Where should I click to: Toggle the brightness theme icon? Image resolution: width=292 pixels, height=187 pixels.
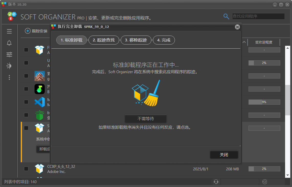pos(9,66)
